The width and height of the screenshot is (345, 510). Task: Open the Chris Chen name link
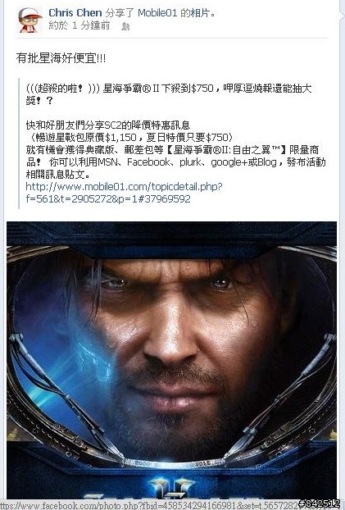click(x=75, y=12)
